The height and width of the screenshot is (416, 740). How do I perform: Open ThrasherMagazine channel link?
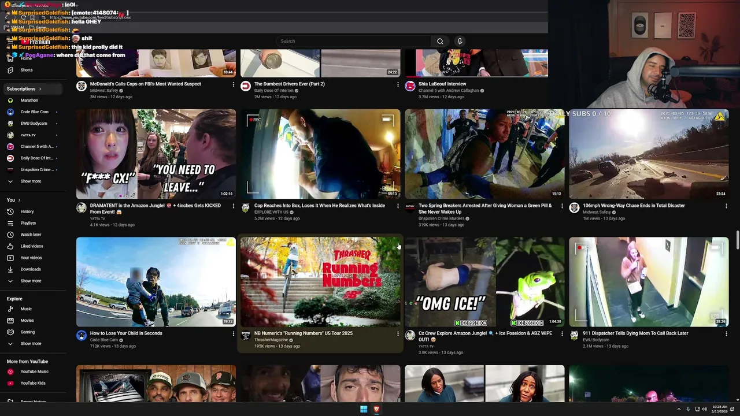pyautogui.click(x=271, y=340)
